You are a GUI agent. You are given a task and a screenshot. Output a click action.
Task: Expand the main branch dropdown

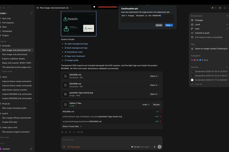[x=209, y=29]
